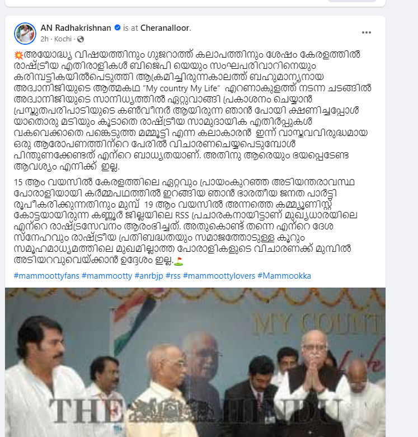Open the #mammoottyfans hashtag
418x437 pixels.
(x=46, y=276)
